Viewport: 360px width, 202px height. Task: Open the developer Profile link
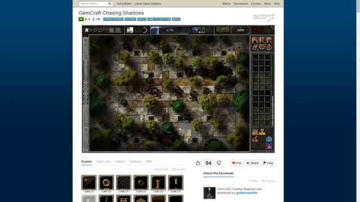click(253, 181)
